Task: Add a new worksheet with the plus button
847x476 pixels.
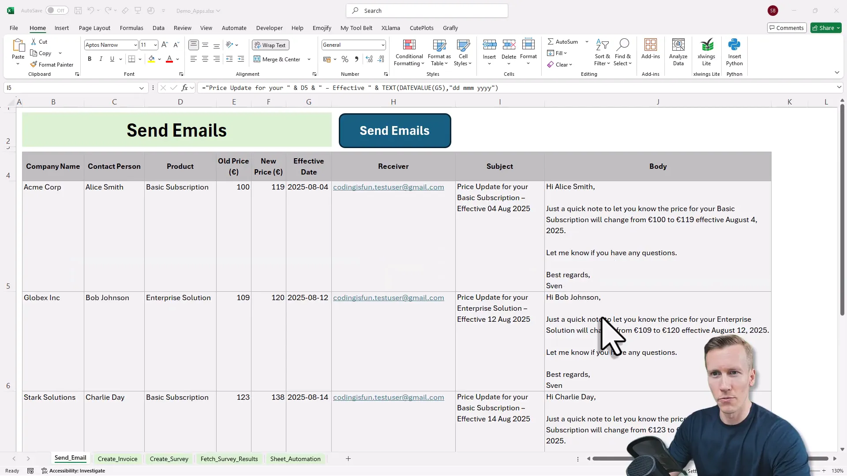Action: pyautogui.click(x=348, y=458)
